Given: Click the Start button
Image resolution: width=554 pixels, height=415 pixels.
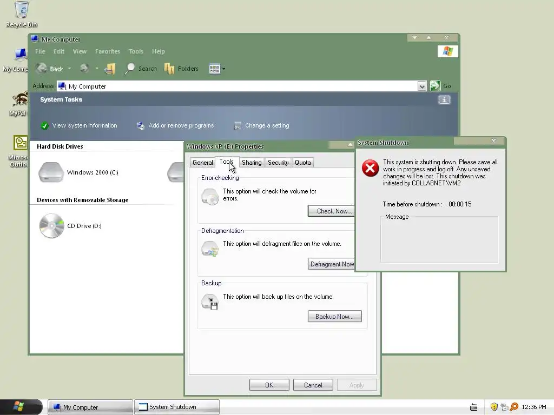Looking at the screenshot, I should click(x=21, y=407).
